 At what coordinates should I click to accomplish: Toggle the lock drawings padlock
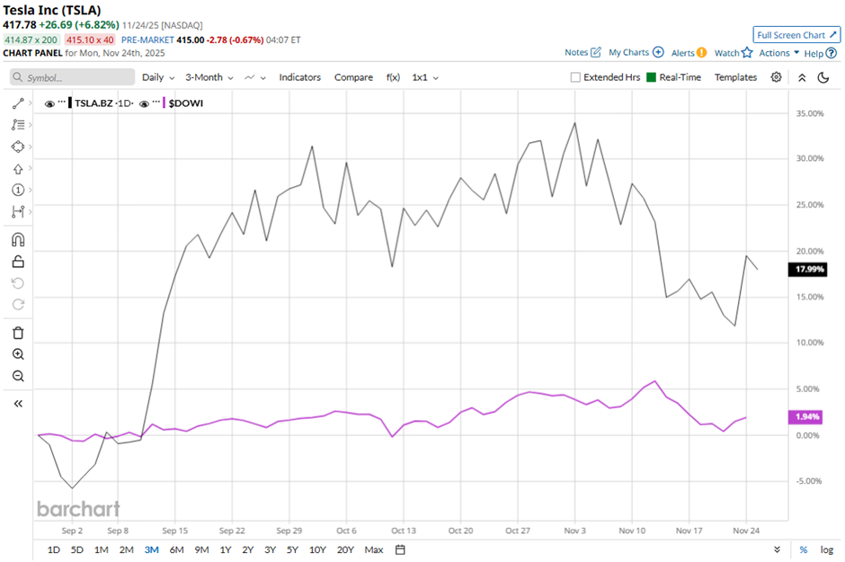[18, 262]
